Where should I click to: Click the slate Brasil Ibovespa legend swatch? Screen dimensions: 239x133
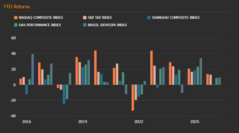pyautogui.click(x=85, y=25)
